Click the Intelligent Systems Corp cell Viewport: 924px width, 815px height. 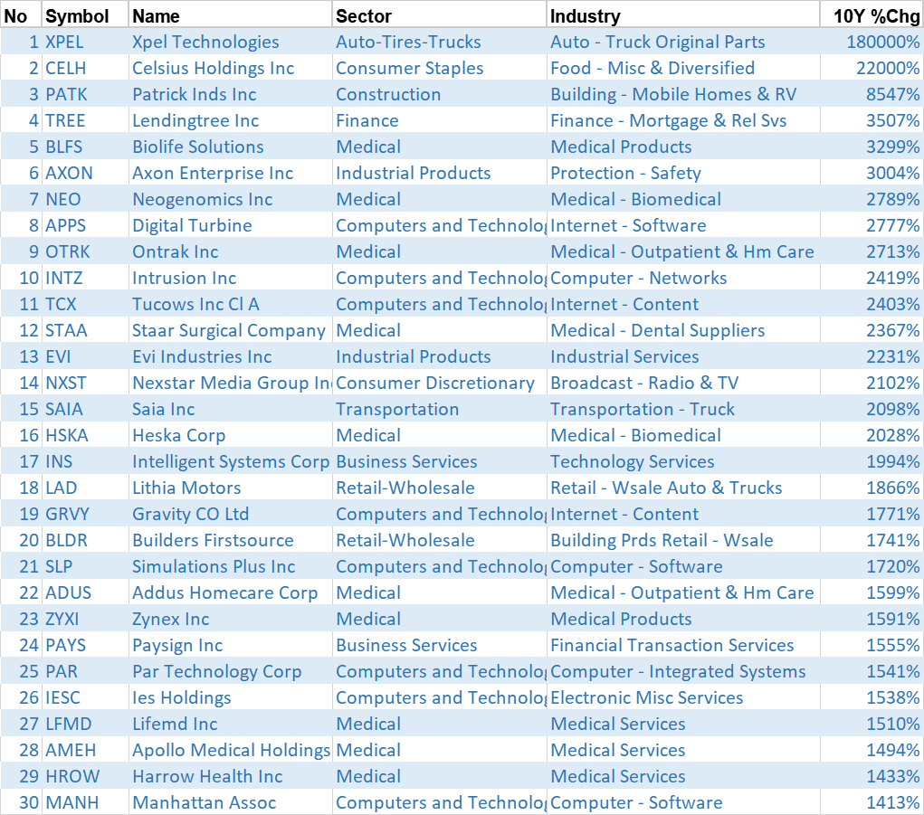click(x=230, y=461)
